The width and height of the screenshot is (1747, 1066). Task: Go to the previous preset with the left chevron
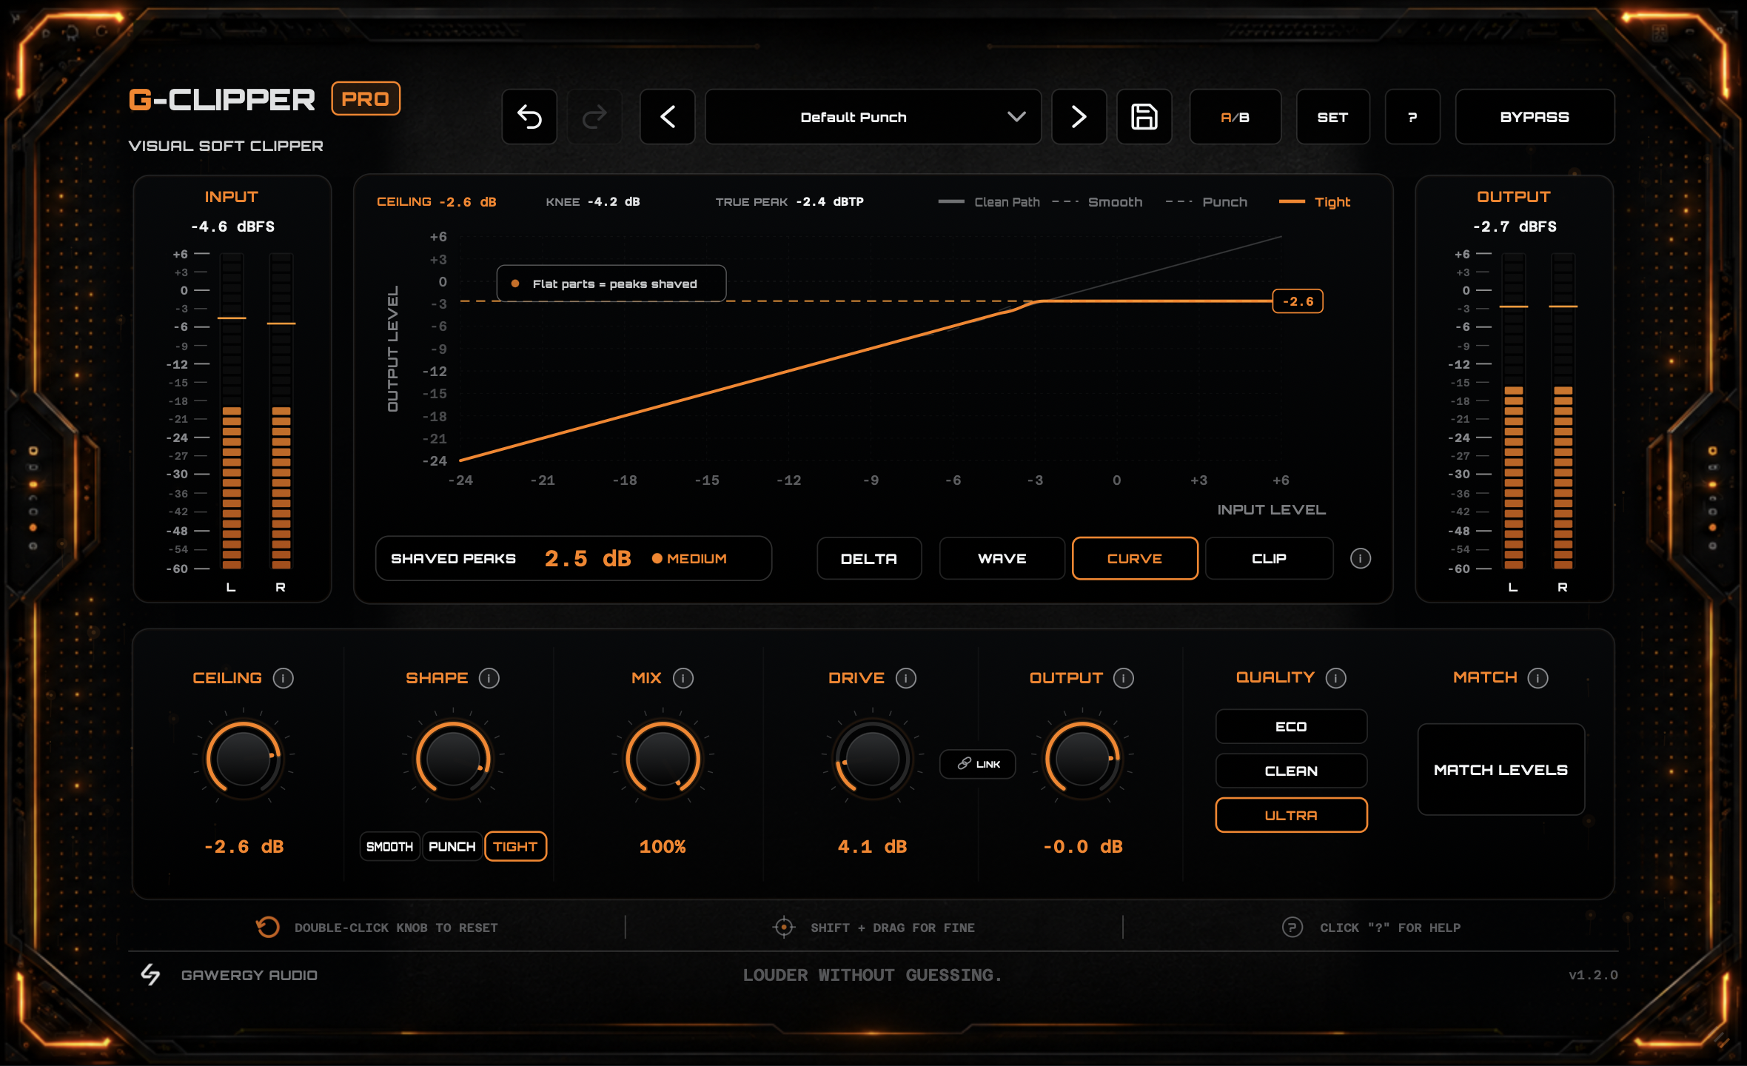(668, 117)
